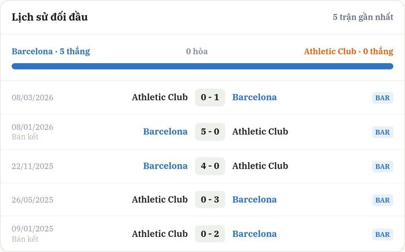405x252 pixels.
Task: Click the '0 hòa' draws label
Action: coord(197,51)
